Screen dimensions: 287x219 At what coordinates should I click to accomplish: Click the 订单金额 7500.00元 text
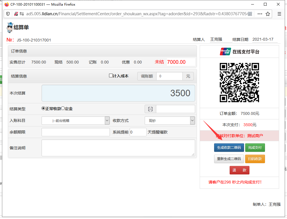(239, 113)
